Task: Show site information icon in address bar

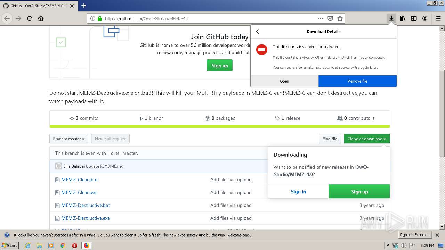Action: (x=93, y=18)
